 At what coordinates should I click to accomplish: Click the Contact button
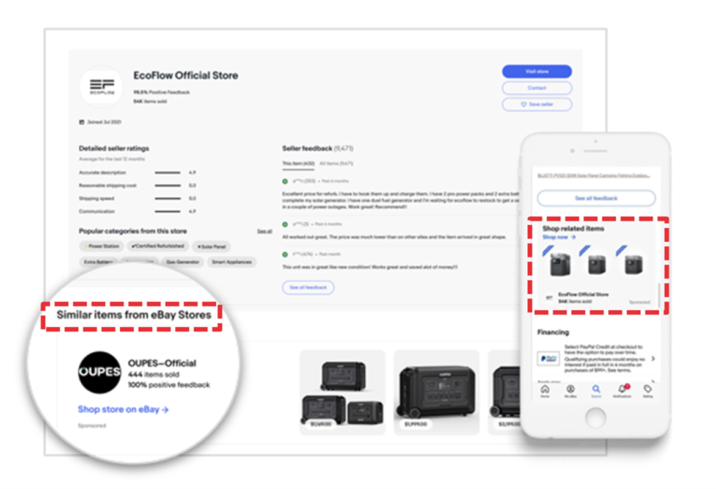coord(536,88)
